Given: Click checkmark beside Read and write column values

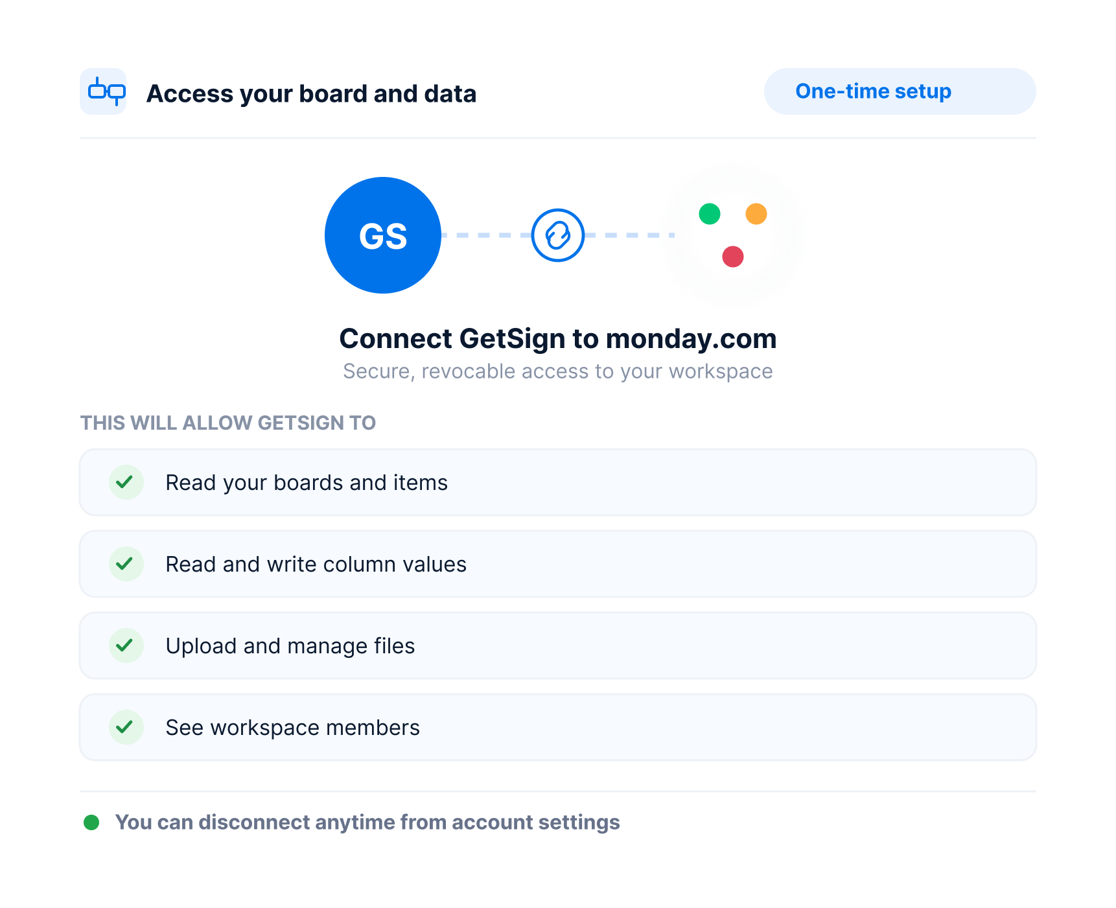Looking at the screenshot, I should click(x=126, y=564).
